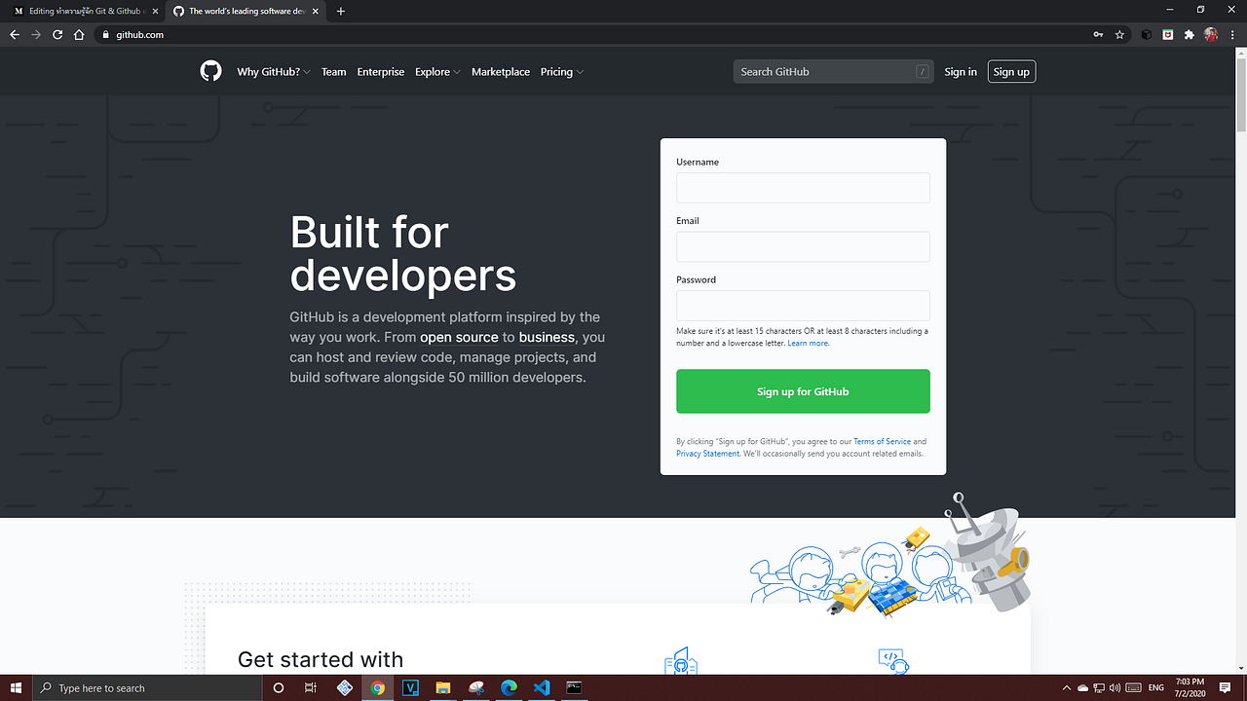Open the Terms of Service link
Screen dimensions: 1247x701
[882, 441]
